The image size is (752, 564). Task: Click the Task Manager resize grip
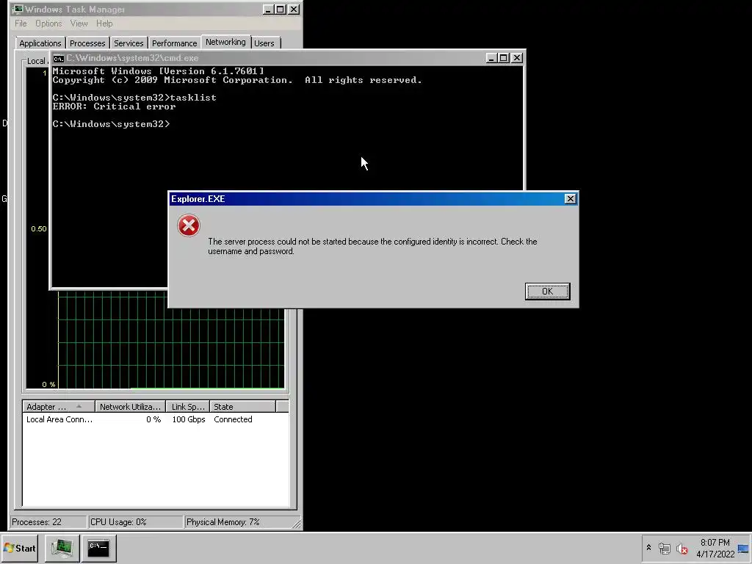point(297,524)
